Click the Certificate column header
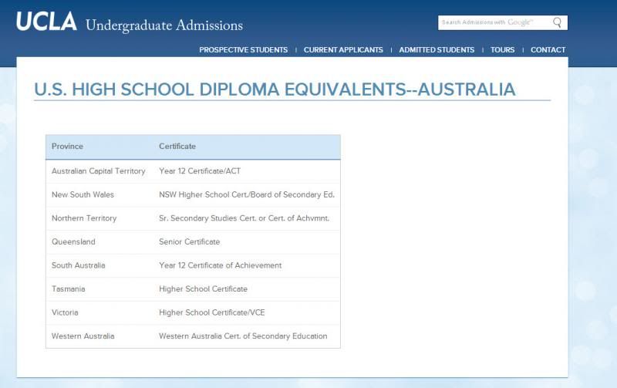The height and width of the screenshot is (388, 617). pos(177,147)
